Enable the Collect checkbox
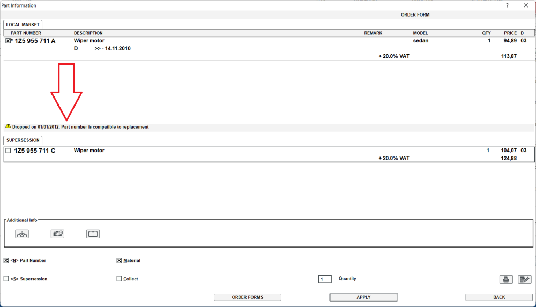The width and height of the screenshot is (536, 307). [x=119, y=279]
